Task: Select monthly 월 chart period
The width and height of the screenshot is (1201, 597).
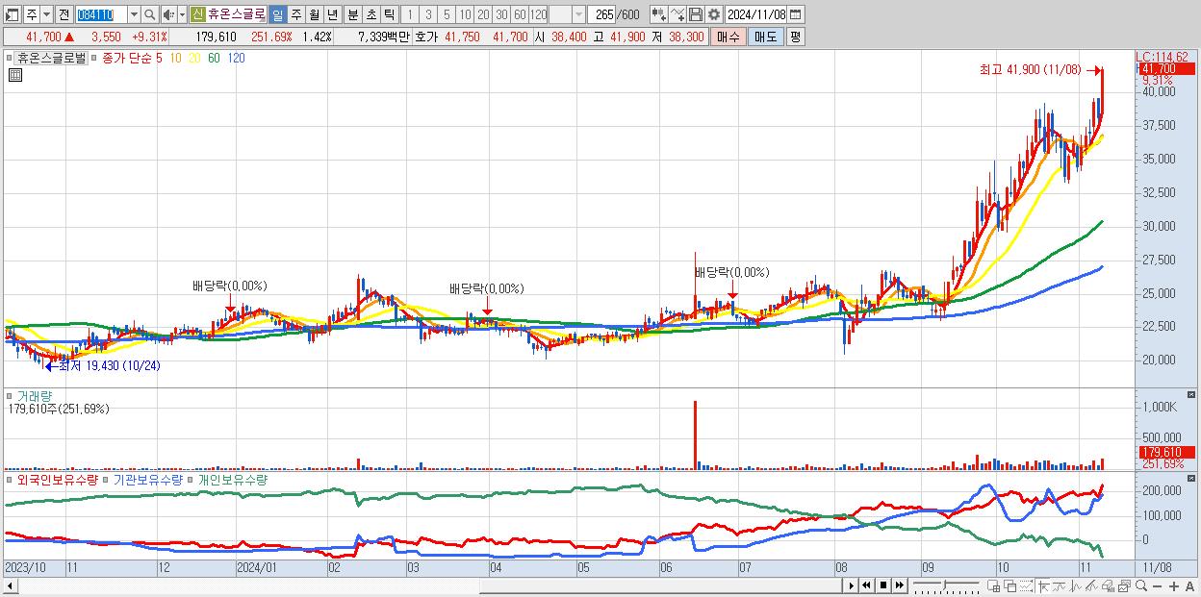Action: pyautogui.click(x=315, y=14)
